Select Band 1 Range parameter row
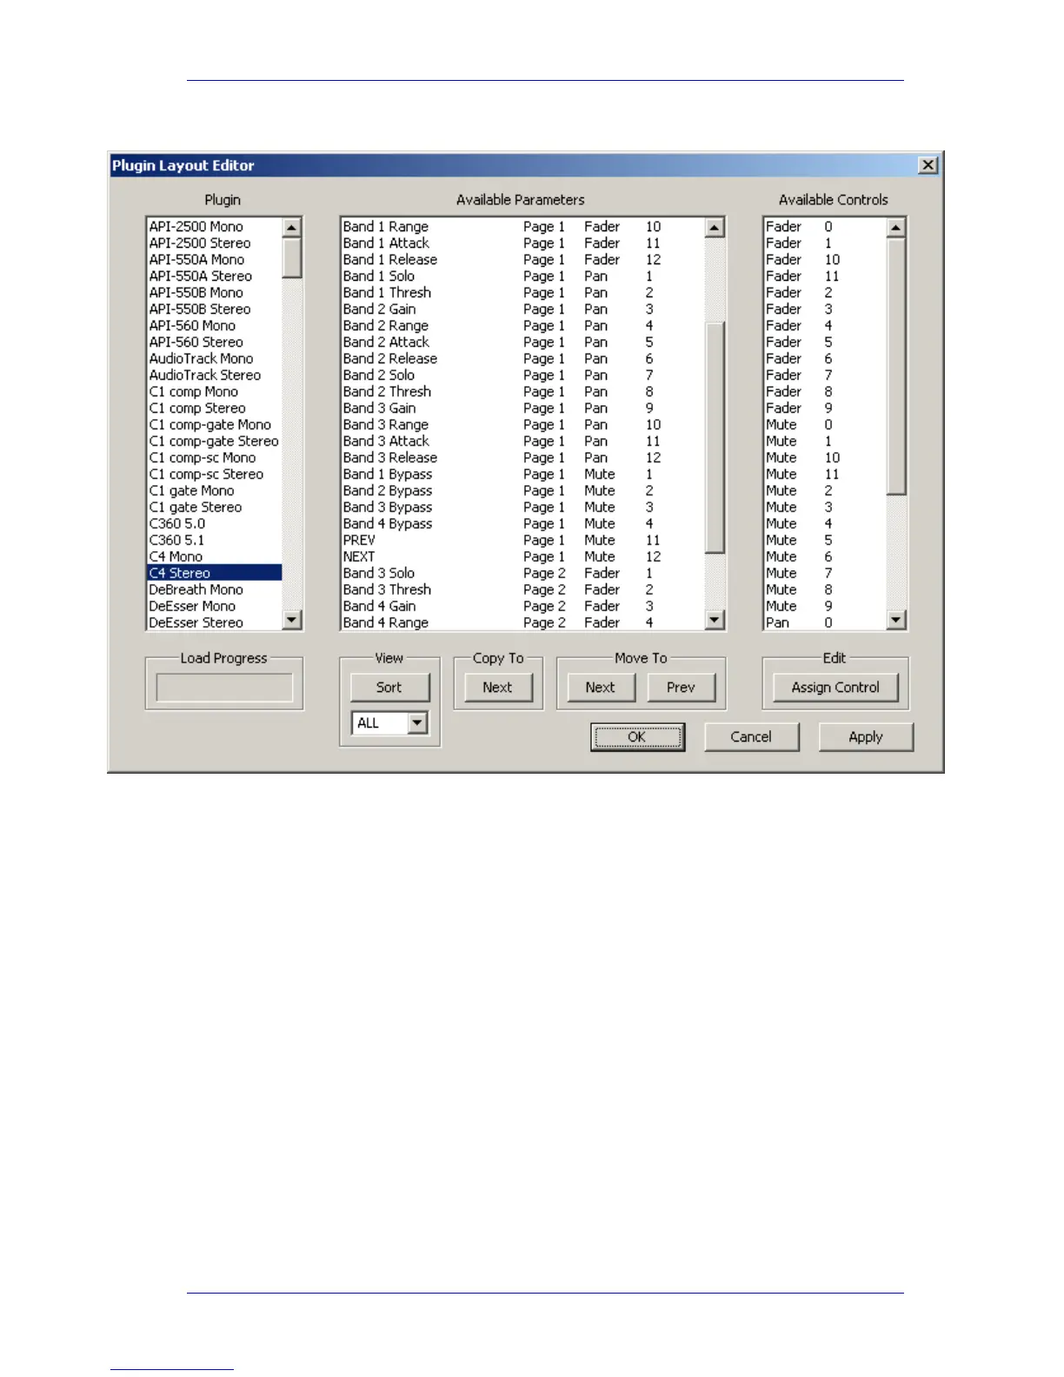 pyautogui.click(x=522, y=227)
